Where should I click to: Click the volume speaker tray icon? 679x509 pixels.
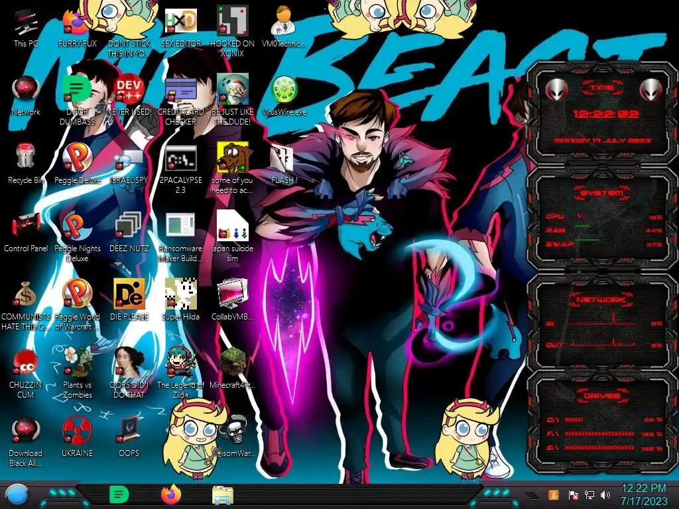605,494
